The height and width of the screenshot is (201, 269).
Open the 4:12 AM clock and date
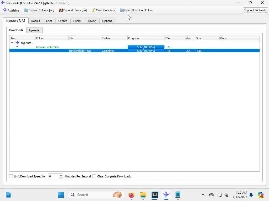tap(240, 195)
